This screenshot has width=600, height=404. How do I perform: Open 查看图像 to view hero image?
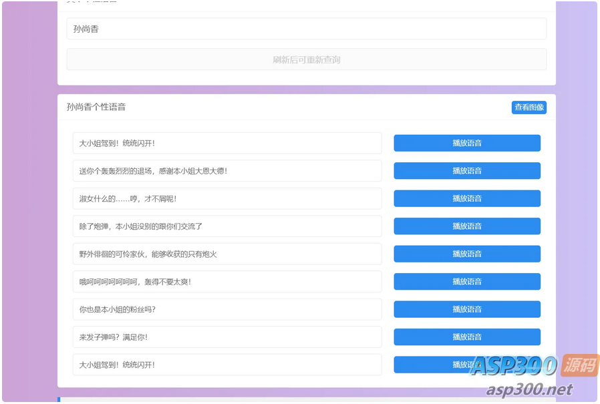coord(529,108)
